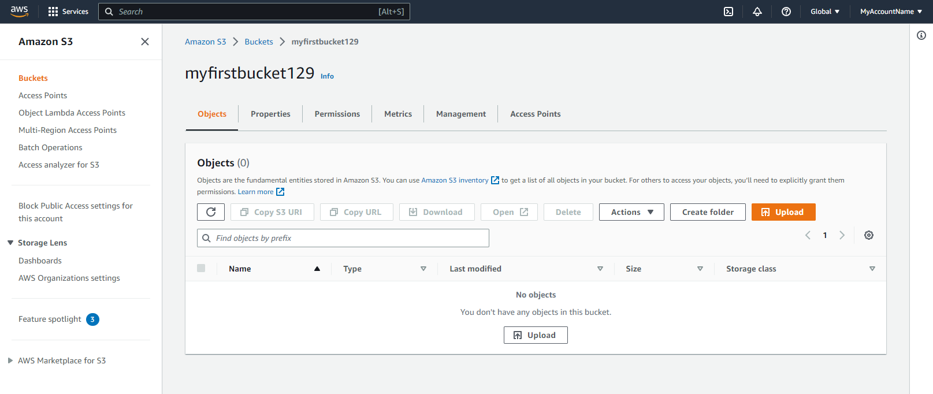
Task: Open the help question mark menu
Action: (786, 12)
